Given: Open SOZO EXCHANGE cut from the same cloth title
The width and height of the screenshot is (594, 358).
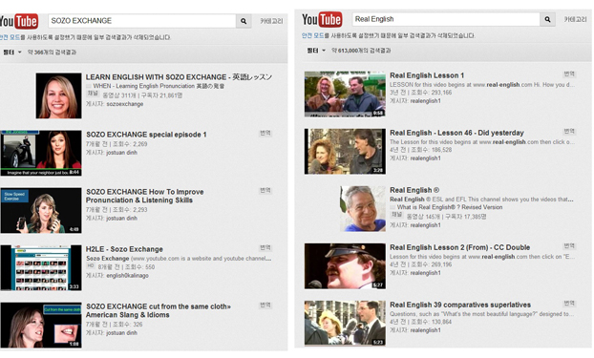Looking at the screenshot, I should pyautogui.click(x=158, y=310).
